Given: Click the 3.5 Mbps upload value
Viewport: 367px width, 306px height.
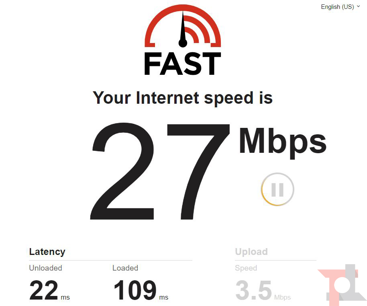Looking at the screenshot, I should coord(263,290).
